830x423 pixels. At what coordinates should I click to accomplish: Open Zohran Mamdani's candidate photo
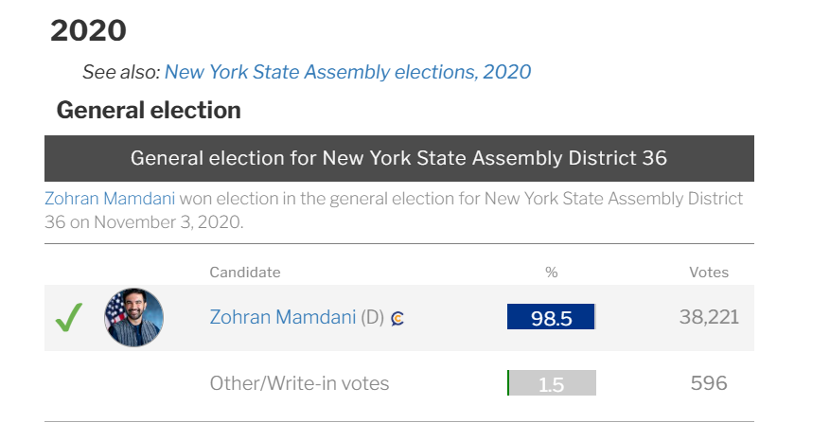pyautogui.click(x=133, y=317)
